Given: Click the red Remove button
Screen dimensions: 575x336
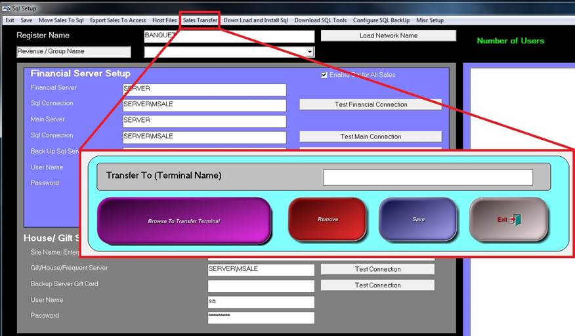Looking at the screenshot, I should pos(328,220).
